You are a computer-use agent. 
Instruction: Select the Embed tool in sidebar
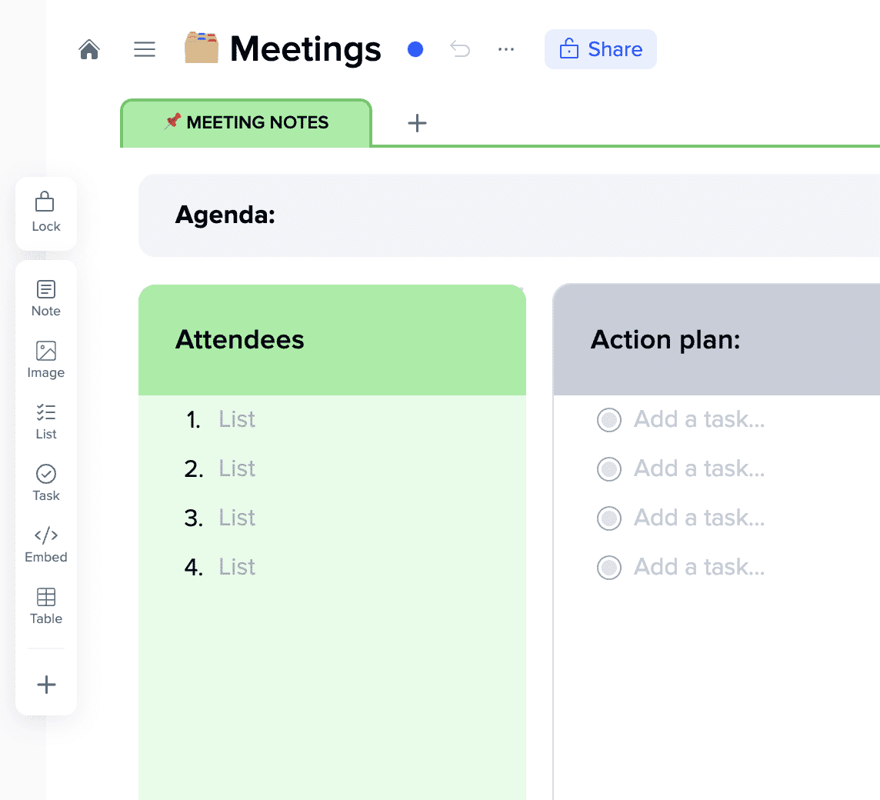(46, 545)
